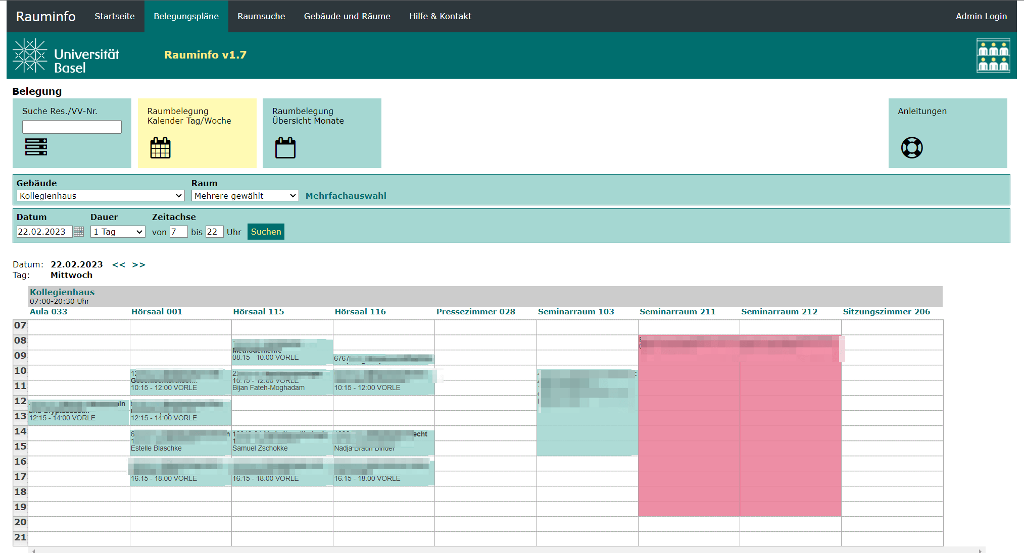Switch to Gebäude und Räume menu

(347, 16)
